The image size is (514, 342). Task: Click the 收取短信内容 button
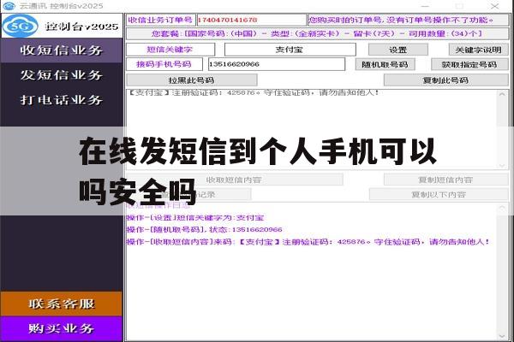(234, 180)
